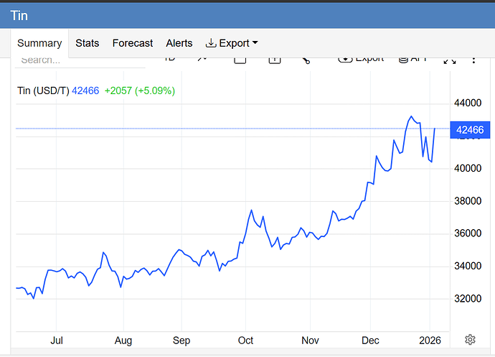Click the green "+2057 (+5.09%)" change text
This screenshot has width=495, height=357.
pos(140,91)
